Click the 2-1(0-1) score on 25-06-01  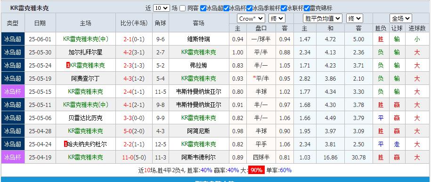(134, 39)
